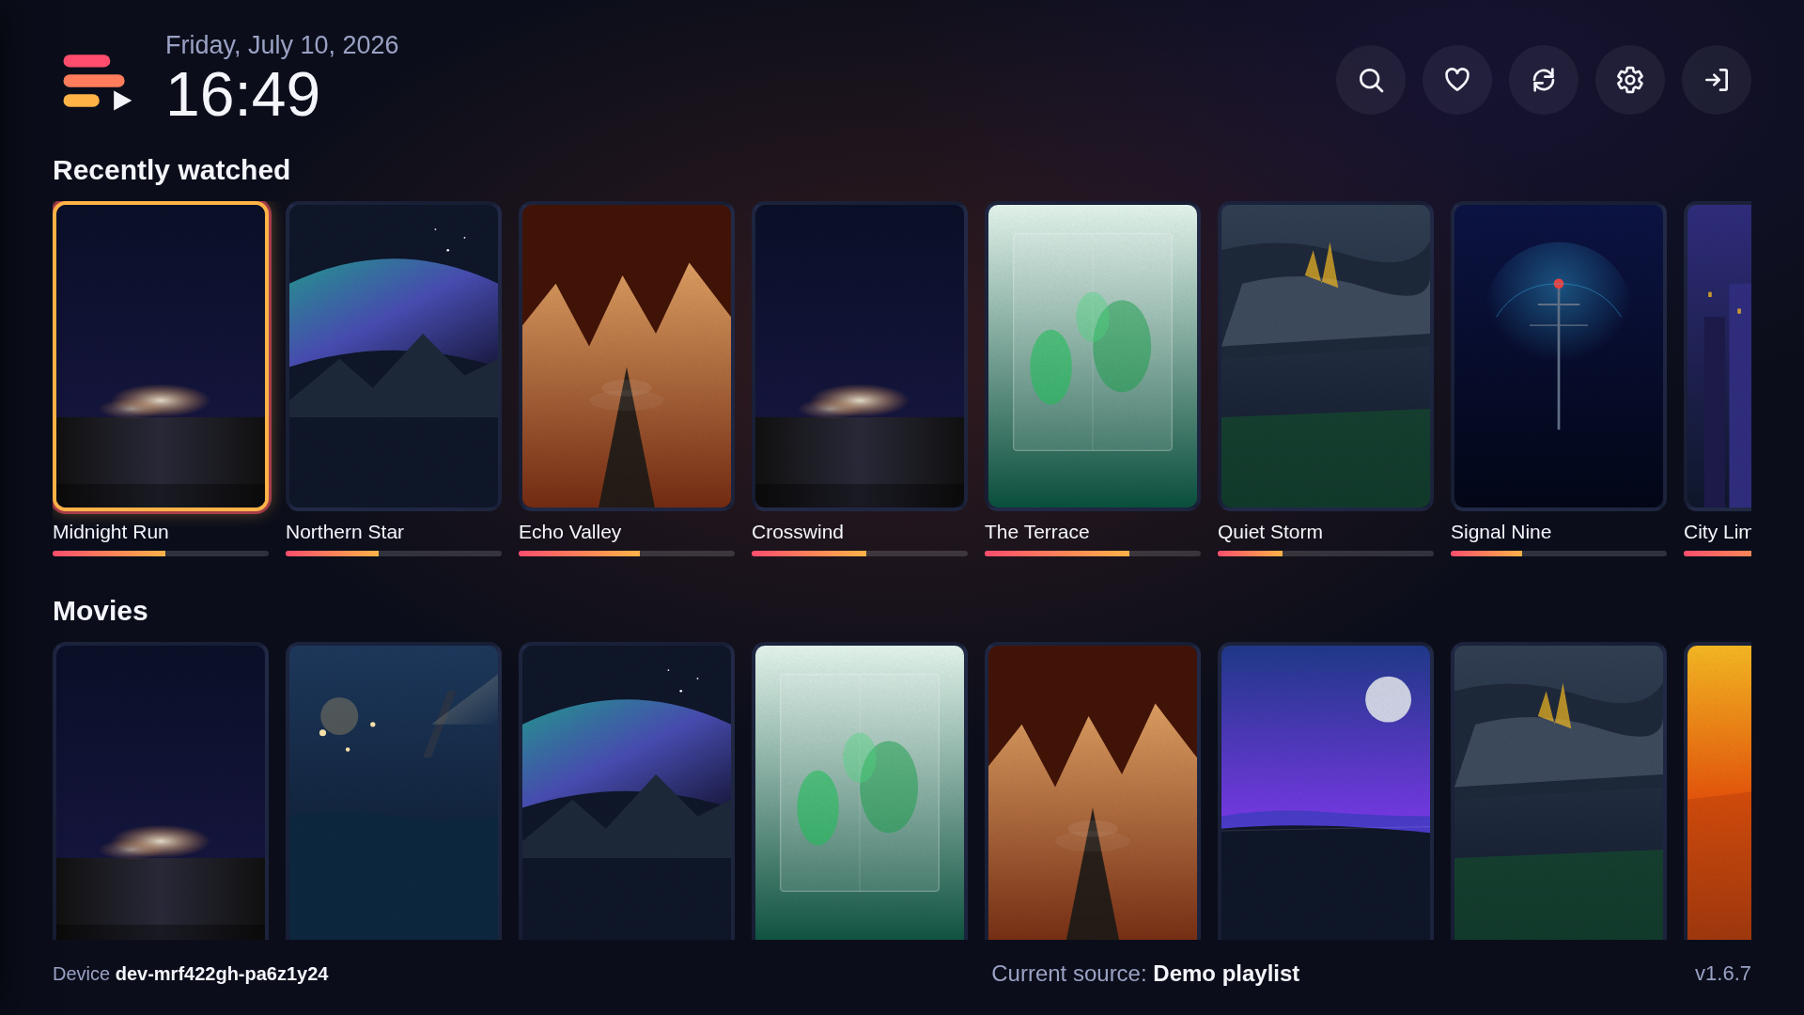Click the Signal Nine title text
The height and width of the screenshot is (1015, 1804).
click(1501, 532)
